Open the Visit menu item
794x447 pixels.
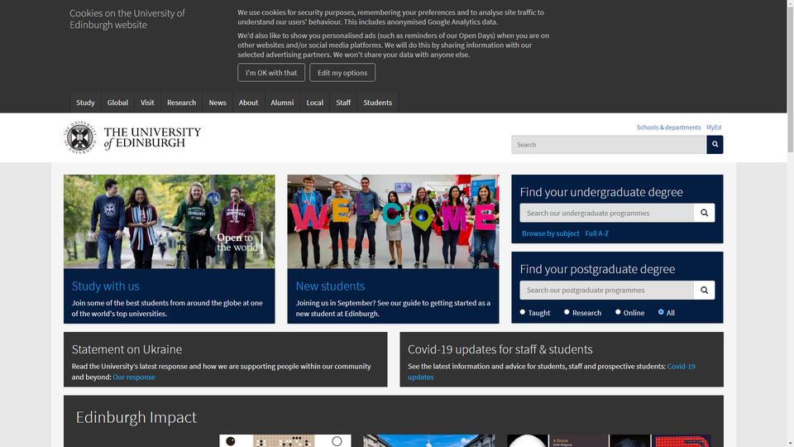pos(147,103)
